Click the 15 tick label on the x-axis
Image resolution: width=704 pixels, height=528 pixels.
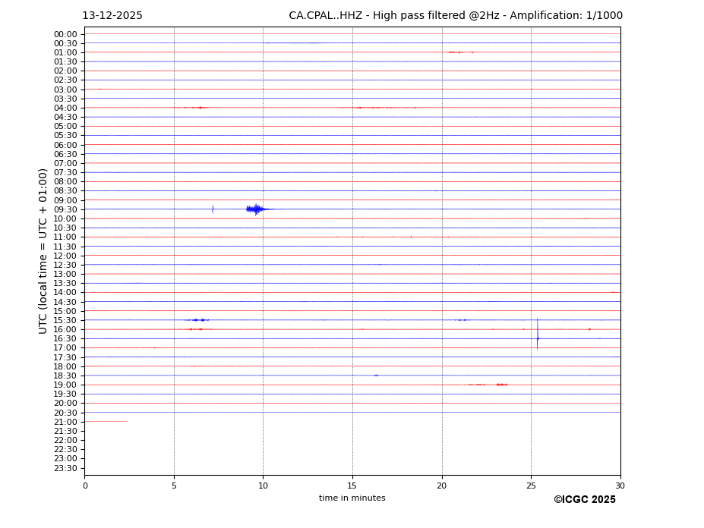(352, 486)
